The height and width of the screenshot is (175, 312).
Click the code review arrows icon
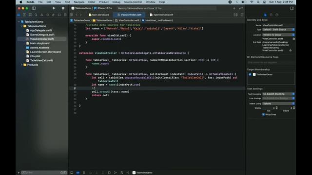point(241,8)
